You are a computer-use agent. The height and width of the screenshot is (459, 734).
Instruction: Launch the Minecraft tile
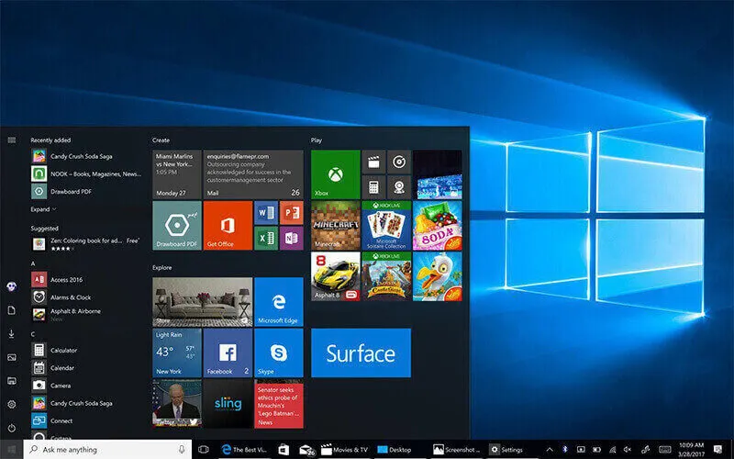tap(335, 225)
